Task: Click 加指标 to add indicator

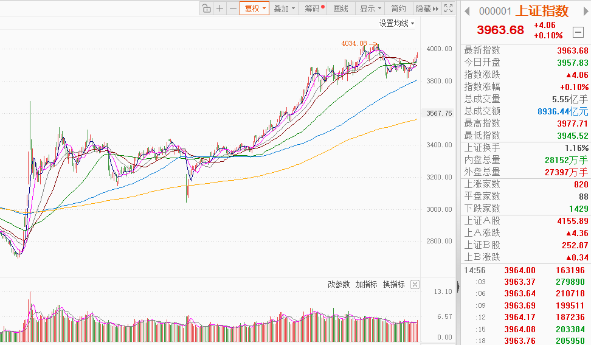Action: pyautogui.click(x=366, y=284)
